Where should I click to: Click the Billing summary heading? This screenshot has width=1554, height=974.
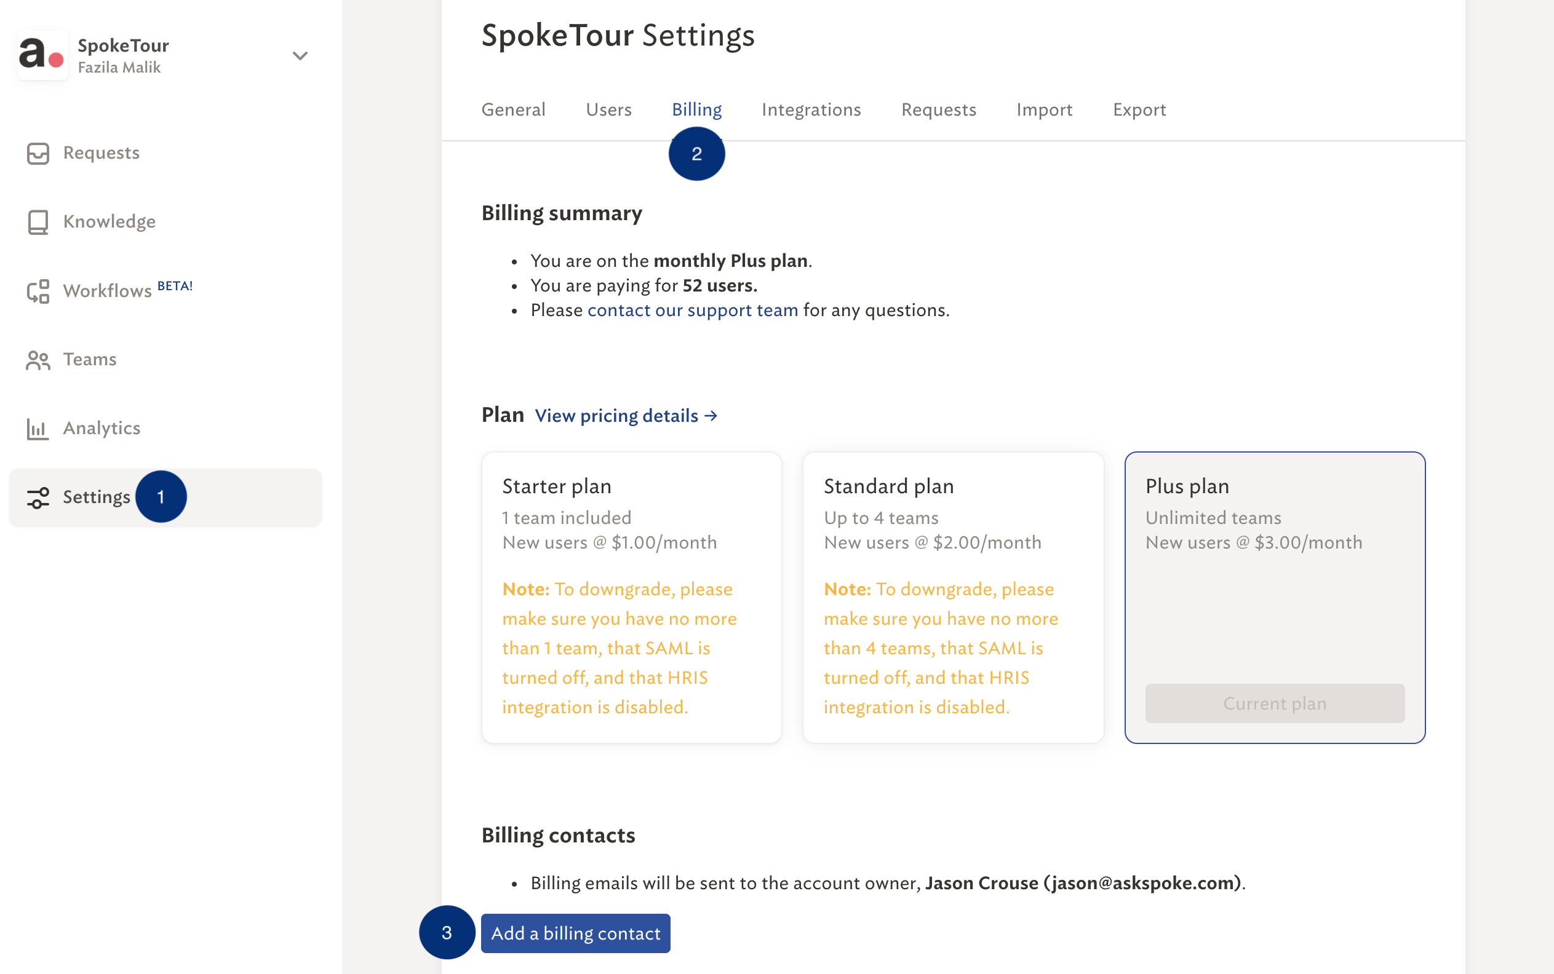(562, 213)
